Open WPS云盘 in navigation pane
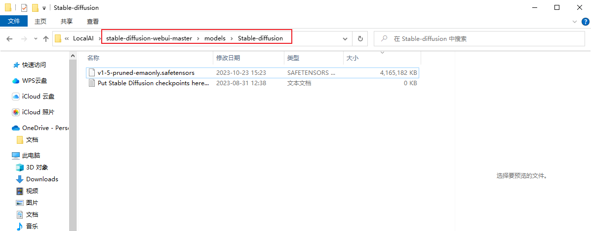591x231 pixels. tap(34, 81)
